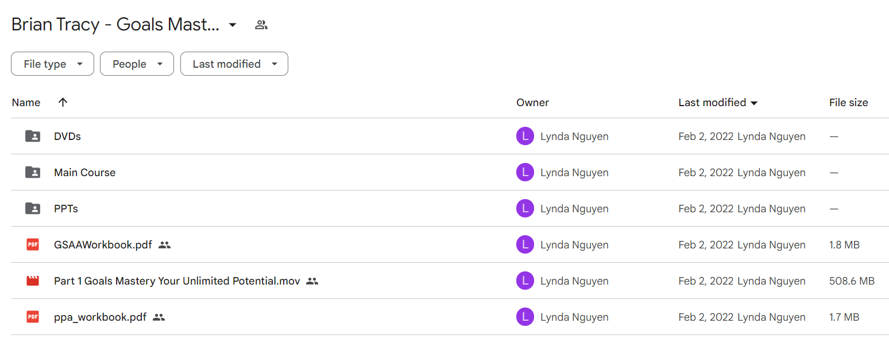889x354 pixels.
Task: Click the 508.6 MB file size value
Action: pos(852,281)
